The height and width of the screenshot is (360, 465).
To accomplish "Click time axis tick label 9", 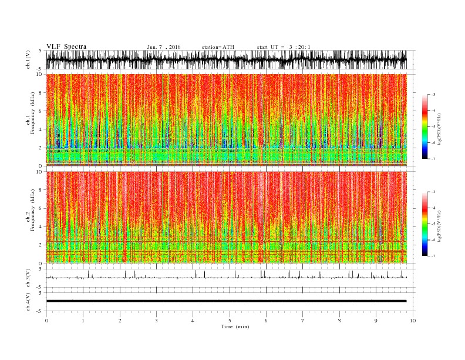I will tap(376, 321).
